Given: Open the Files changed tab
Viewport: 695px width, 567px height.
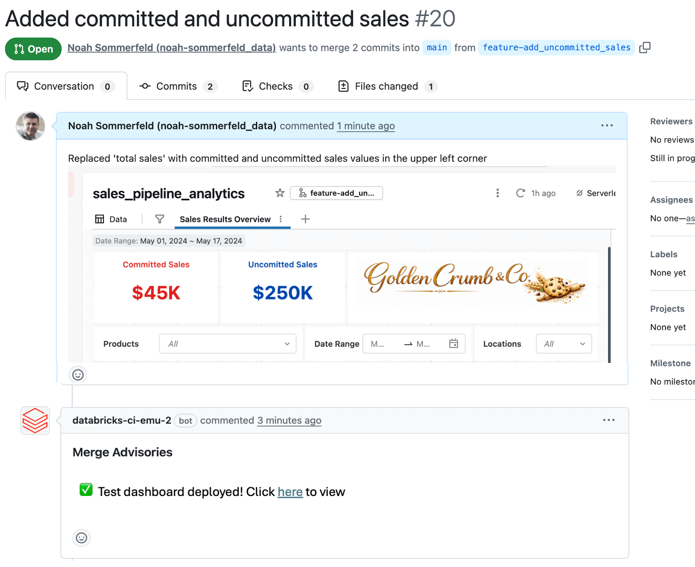Looking at the screenshot, I should 387,87.
